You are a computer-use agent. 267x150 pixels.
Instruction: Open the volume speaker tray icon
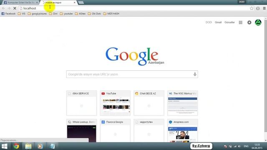(x=239, y=146)
